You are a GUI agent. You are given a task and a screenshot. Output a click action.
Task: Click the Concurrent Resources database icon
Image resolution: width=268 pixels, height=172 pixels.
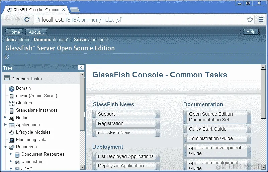17,155
